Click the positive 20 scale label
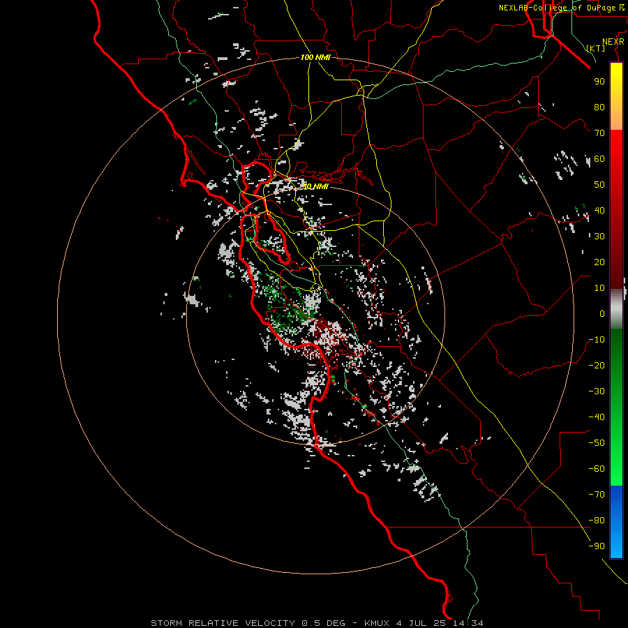This screenshot has height=628, width=628. [599, 262]
